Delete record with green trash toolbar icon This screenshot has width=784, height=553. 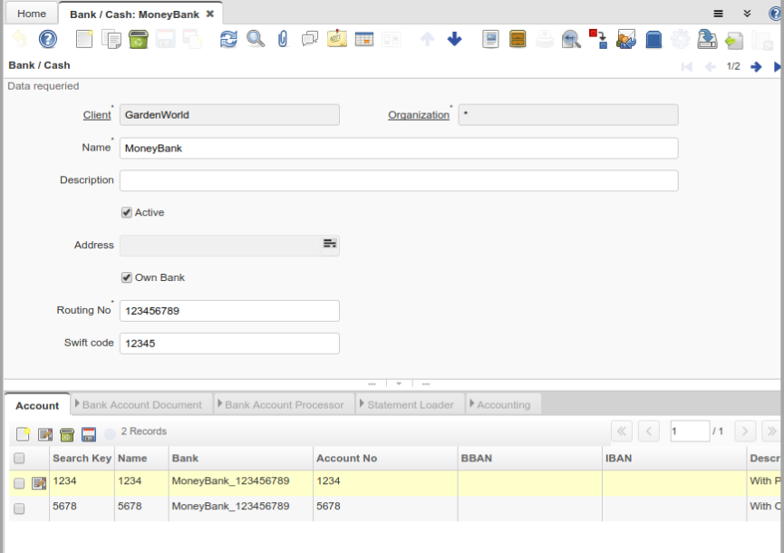point(139,39)
